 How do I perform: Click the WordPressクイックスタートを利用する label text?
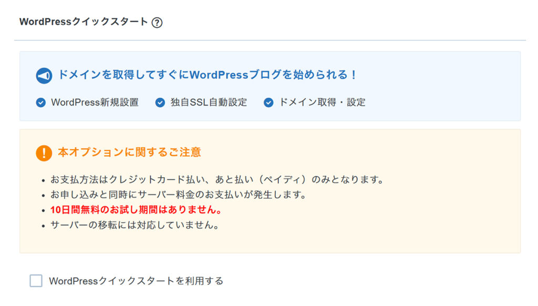[136, 281]
